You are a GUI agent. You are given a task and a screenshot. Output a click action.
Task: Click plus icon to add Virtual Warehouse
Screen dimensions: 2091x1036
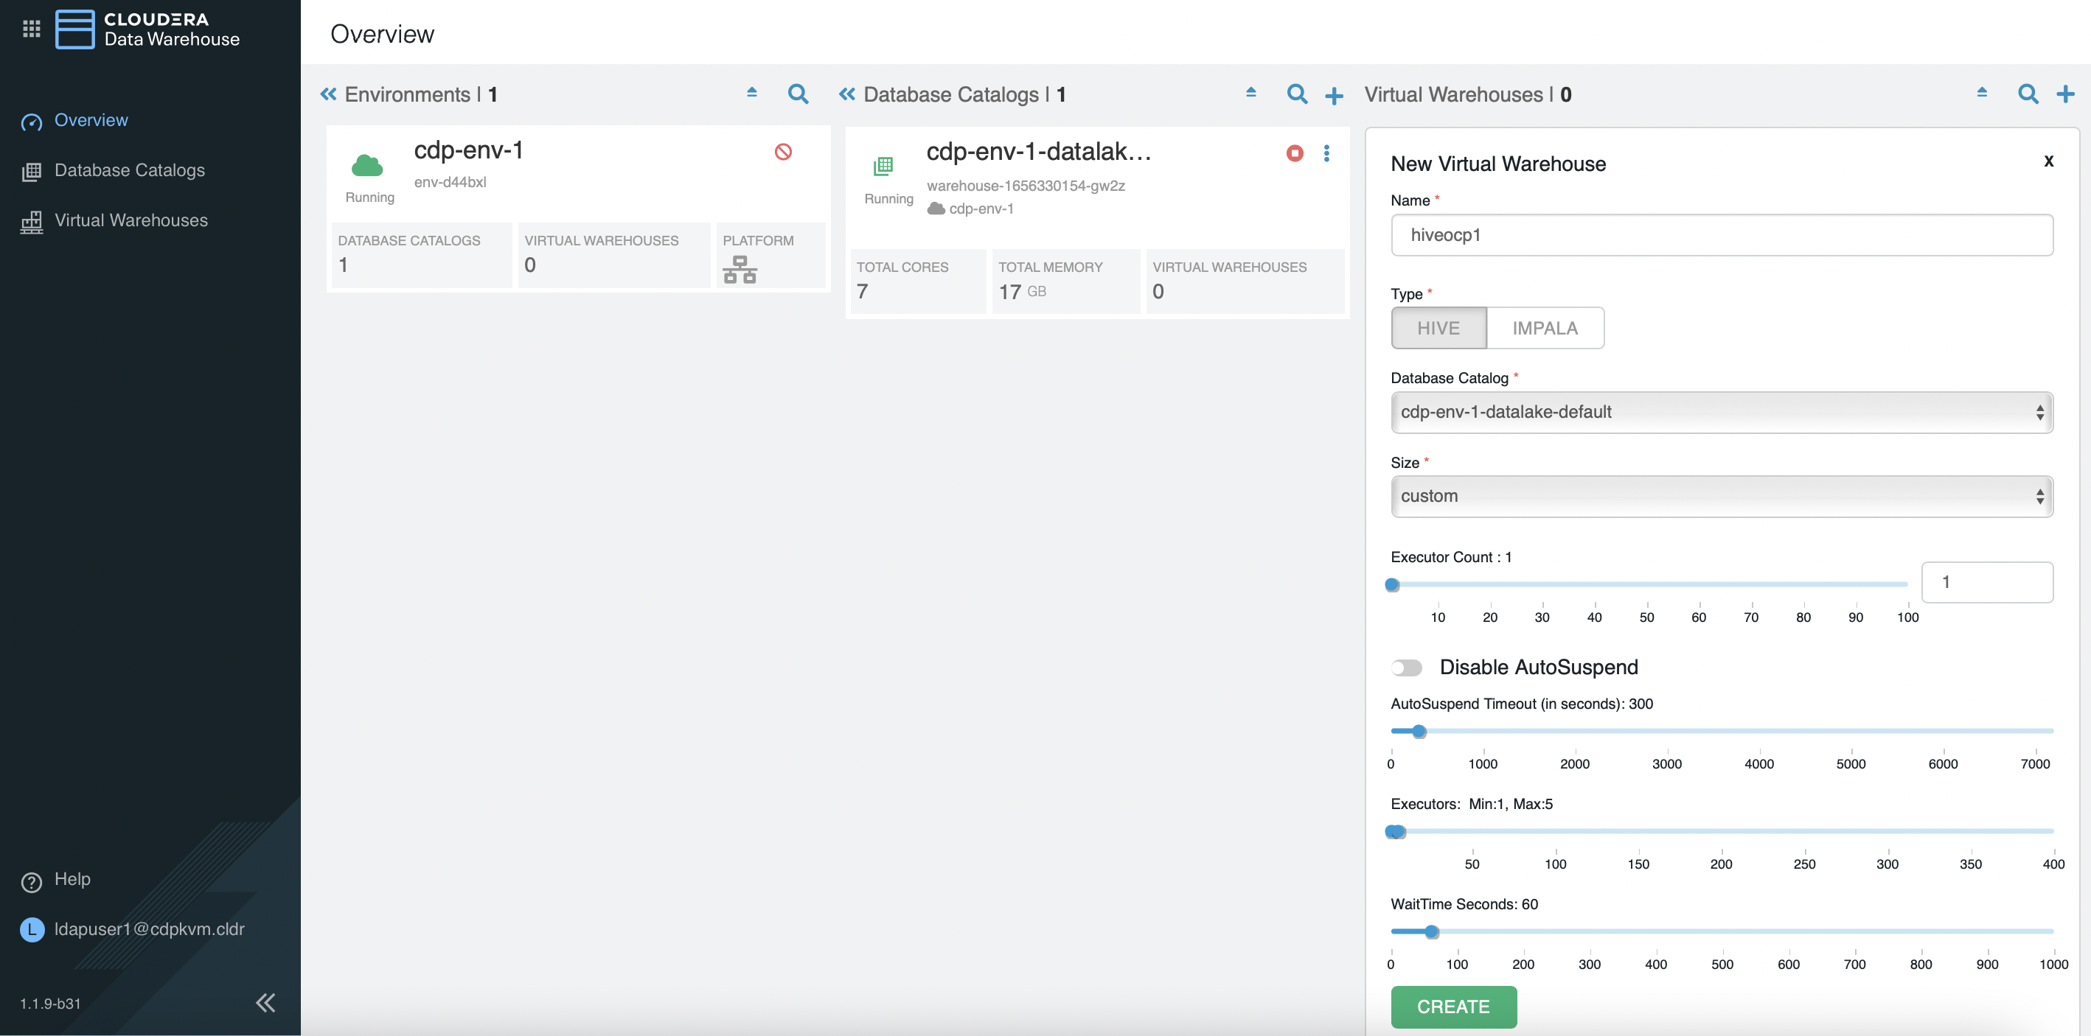[2065, 94]
